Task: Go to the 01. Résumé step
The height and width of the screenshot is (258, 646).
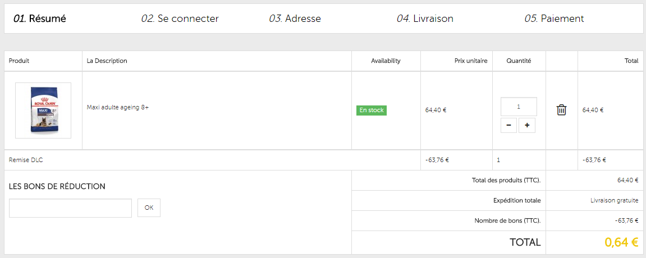Action: (x=39, y=19)
